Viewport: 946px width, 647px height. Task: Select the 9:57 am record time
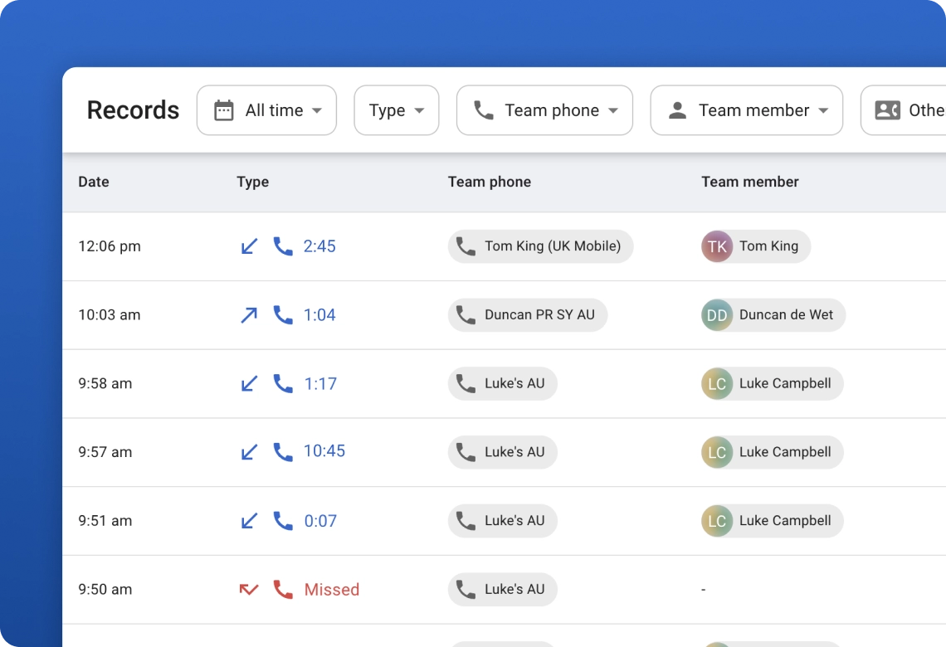coord(105,452)
